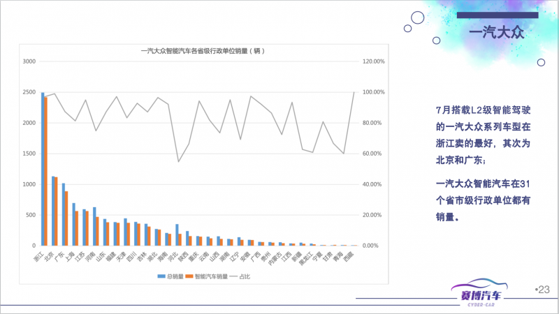Click the 40.00% right axis value
This screenshot has height=314, width=559.
[x=372, y=184]
